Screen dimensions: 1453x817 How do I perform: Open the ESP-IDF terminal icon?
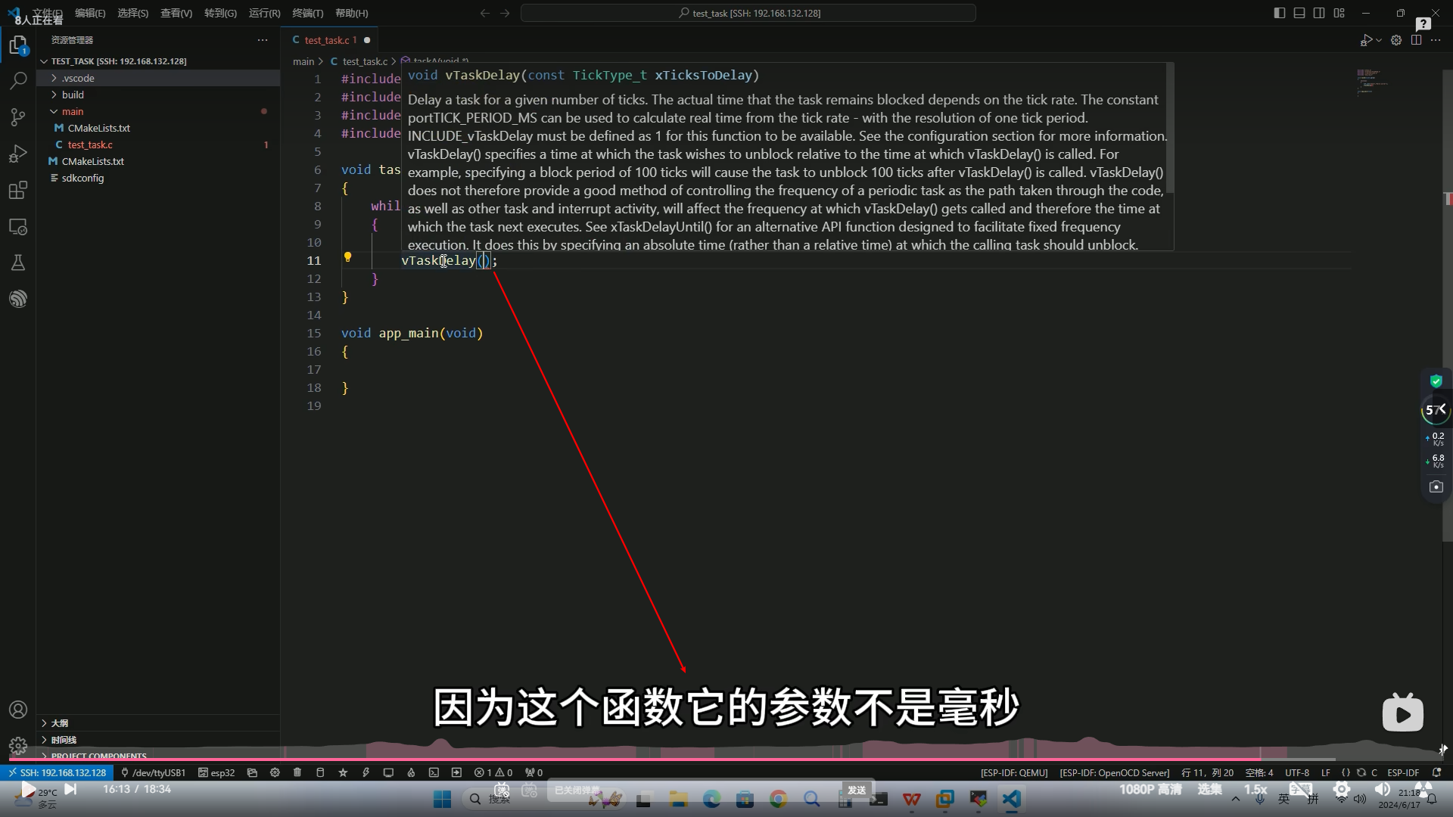[434, 772]
